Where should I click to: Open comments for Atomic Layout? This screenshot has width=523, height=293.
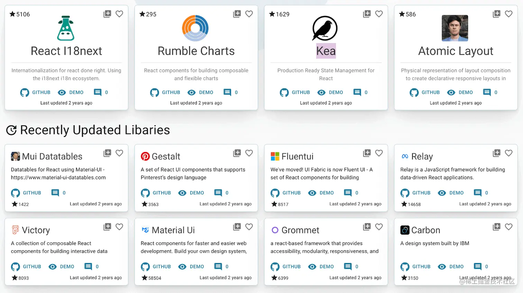490,92
